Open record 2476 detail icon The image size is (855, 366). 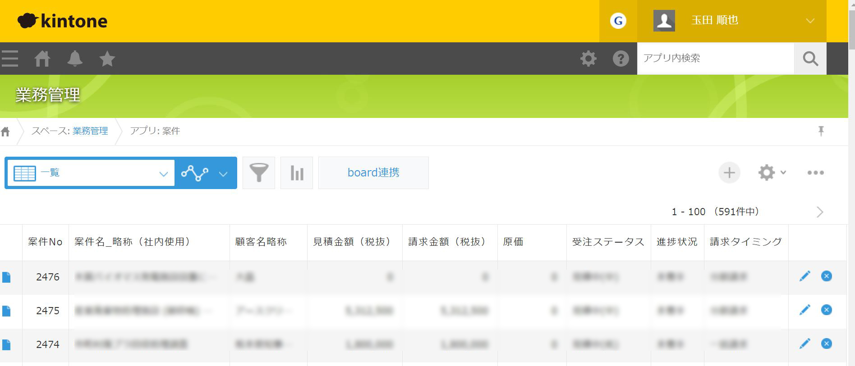(6, 277)
